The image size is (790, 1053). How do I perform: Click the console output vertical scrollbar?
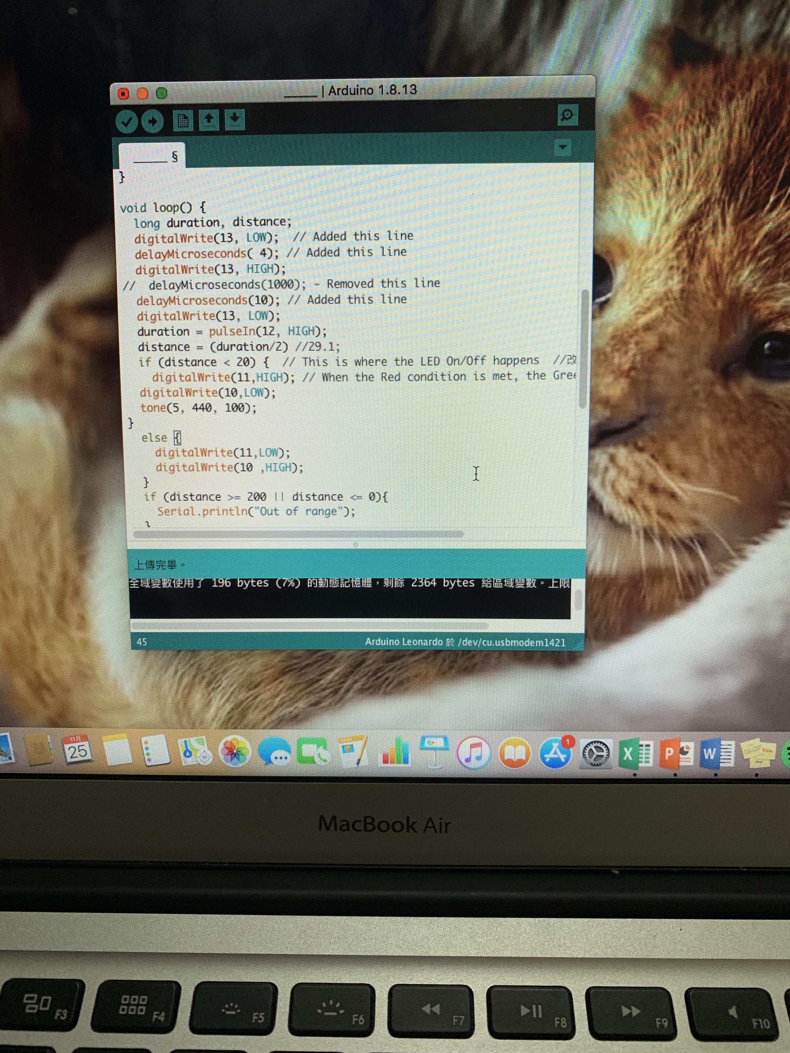click(578, 600)
